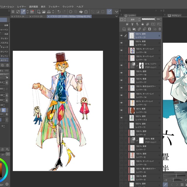
Task: Select the クレヨン brush from the list
Action: pos(4,38)
